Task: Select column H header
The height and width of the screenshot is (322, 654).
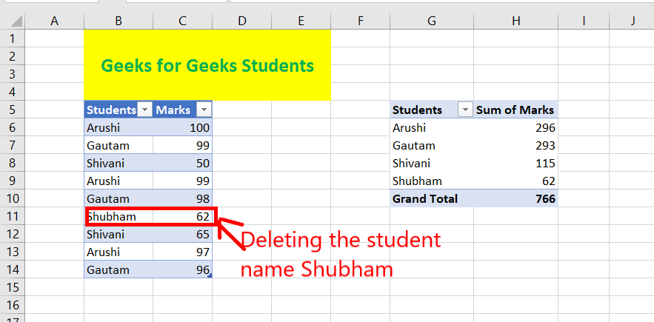Action: pos(516,21)
